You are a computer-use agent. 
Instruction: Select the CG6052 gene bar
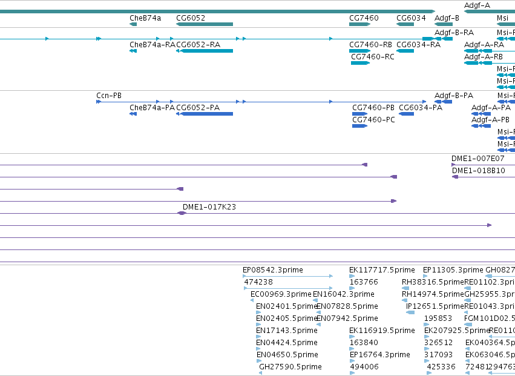click(205, 24)
